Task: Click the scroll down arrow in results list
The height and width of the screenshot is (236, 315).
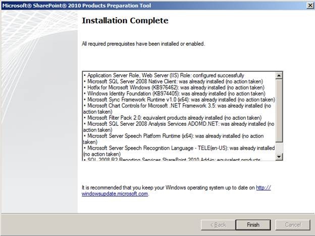Action: (279, 157)
